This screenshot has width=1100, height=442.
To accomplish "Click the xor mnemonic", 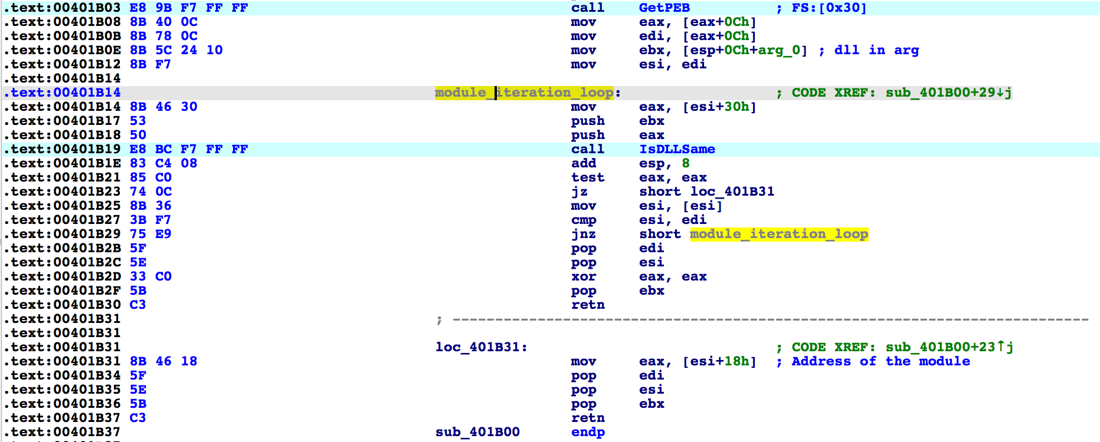I will point(583,276).
